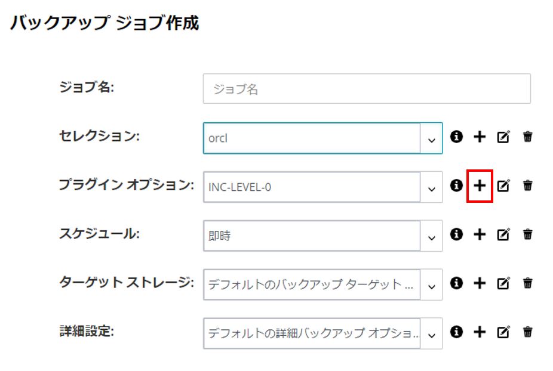The height and width of the screenshot is (371, 553).
Task: Open the セレクション dropdown showing orcl
Action: pos(431,138)
